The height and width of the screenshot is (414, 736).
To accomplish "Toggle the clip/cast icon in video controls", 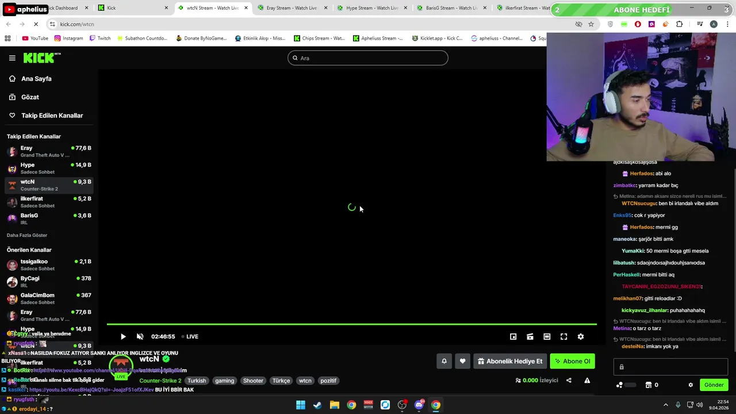I will [x=530, y=337].
